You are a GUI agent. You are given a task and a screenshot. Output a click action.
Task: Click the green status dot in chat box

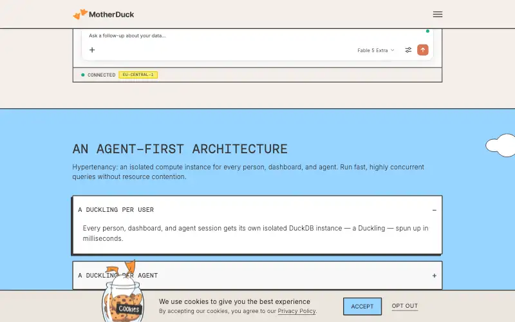427,31
